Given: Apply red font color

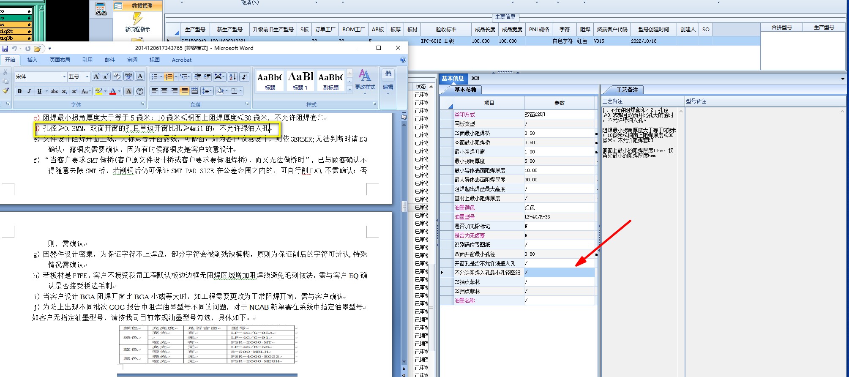Looking at the screenshot, I should 113,91.
